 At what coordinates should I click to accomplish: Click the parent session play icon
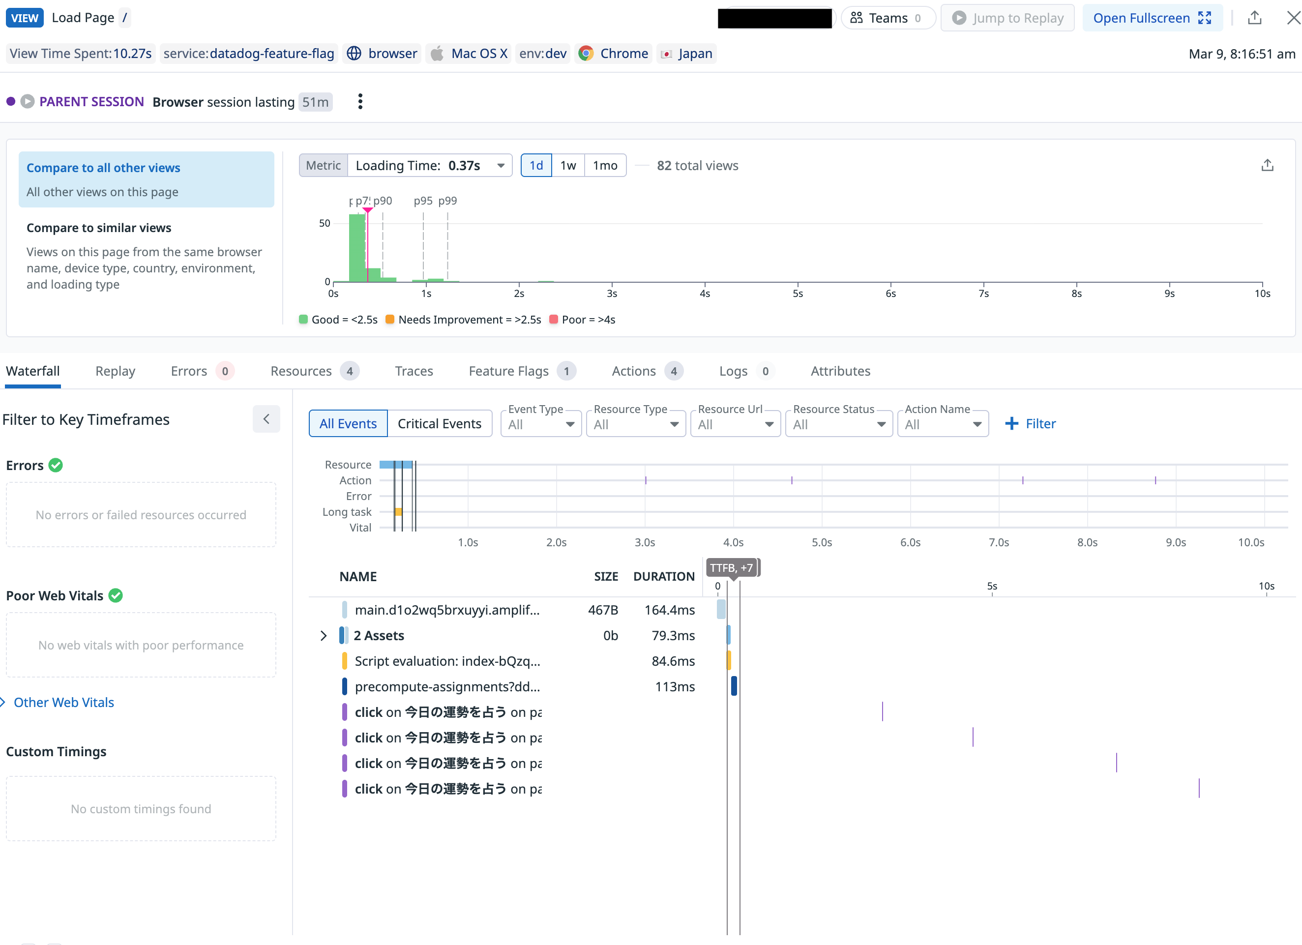27,102
